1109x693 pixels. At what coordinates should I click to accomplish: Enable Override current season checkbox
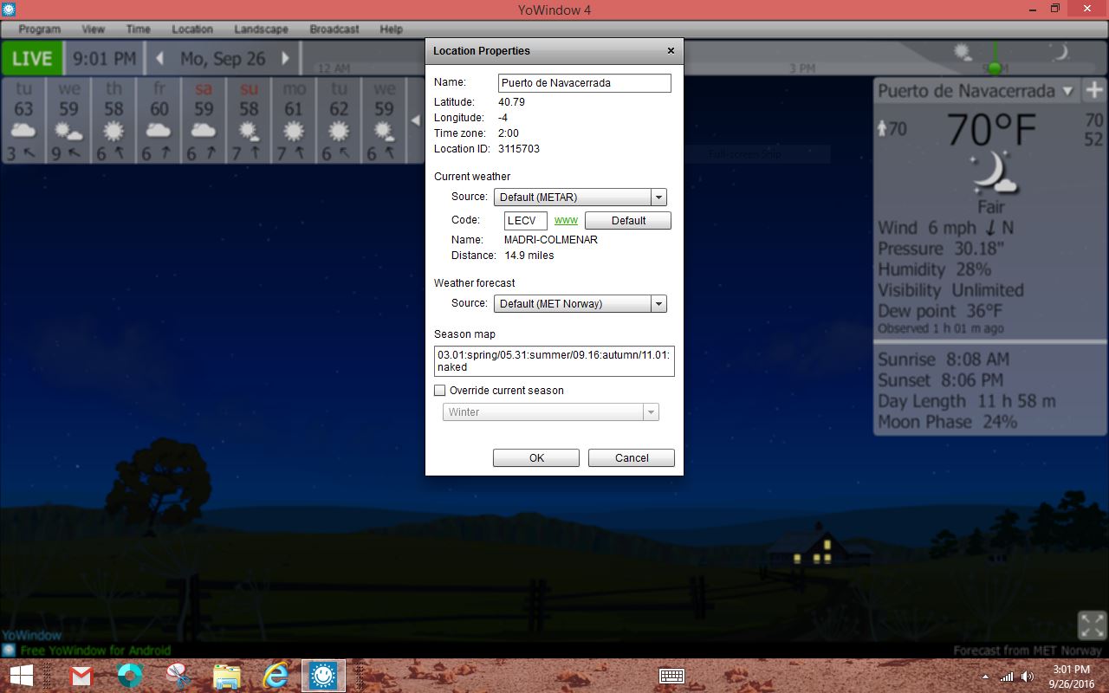click(440, 391)
